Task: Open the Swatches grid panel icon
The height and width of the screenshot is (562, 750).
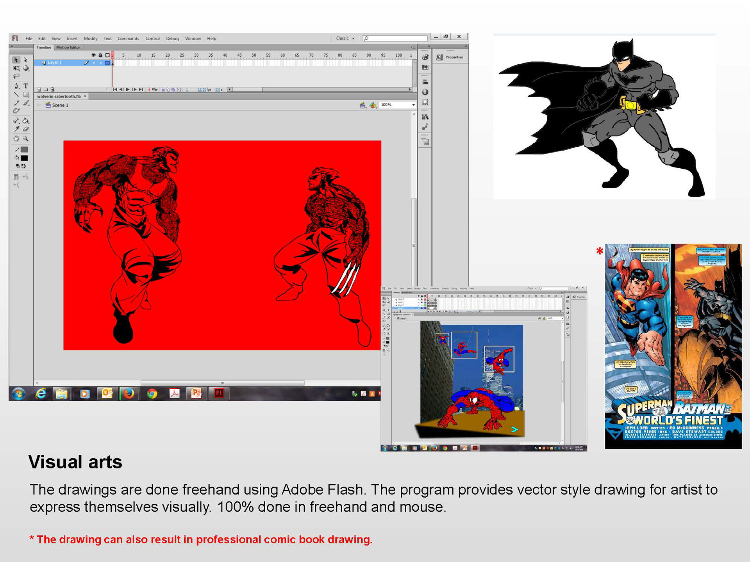Action: pos(425,67)
